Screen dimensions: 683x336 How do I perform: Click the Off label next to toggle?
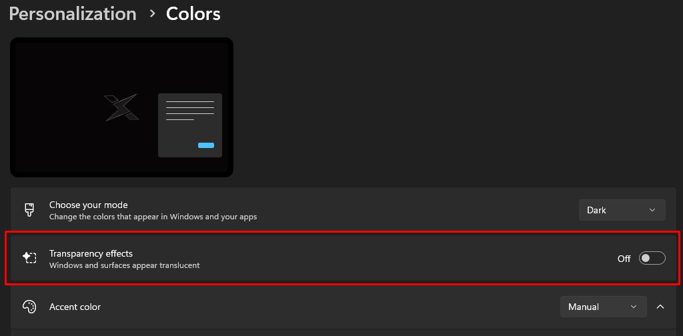624,259
